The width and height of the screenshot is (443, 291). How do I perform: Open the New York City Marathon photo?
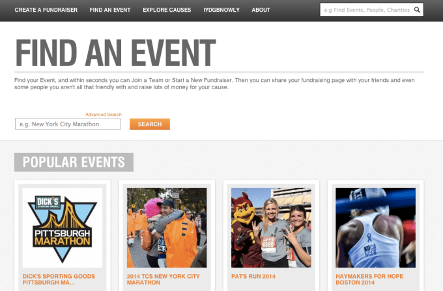point(167,228)
